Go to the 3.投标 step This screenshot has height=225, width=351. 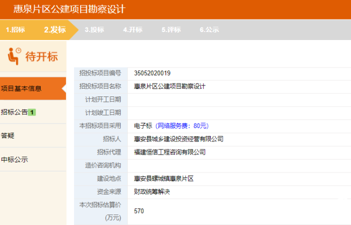(94, 29)
